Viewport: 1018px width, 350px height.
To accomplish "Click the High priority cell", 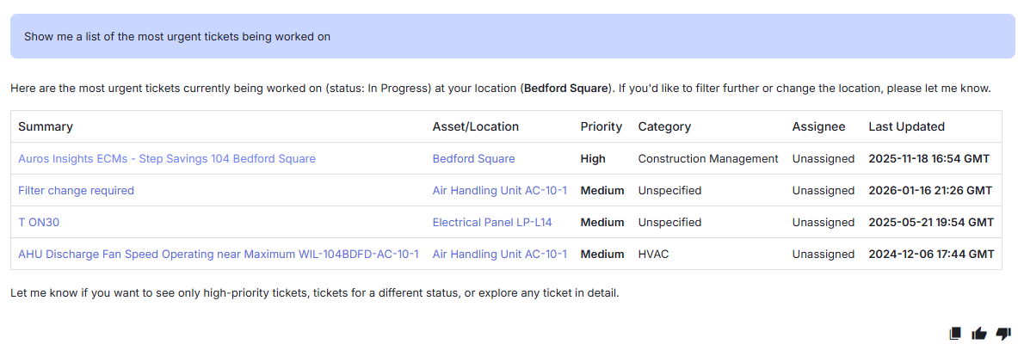I will (x=593, y=158).
